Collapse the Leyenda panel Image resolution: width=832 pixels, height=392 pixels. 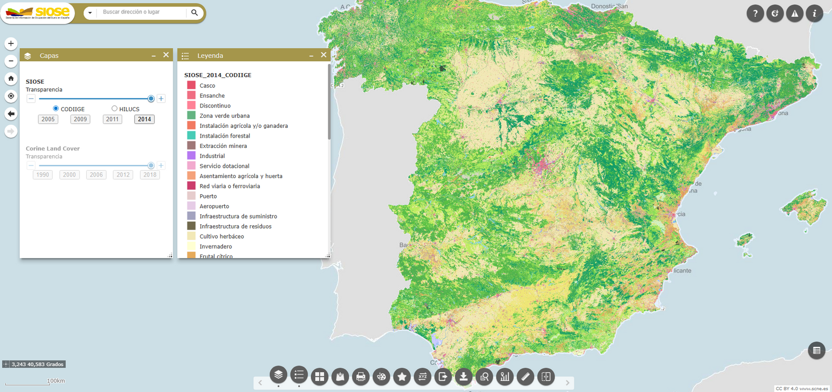(x=311, y=56)
